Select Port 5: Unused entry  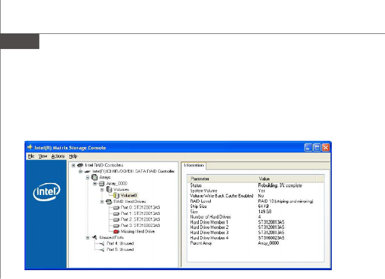tap(120, 250)
